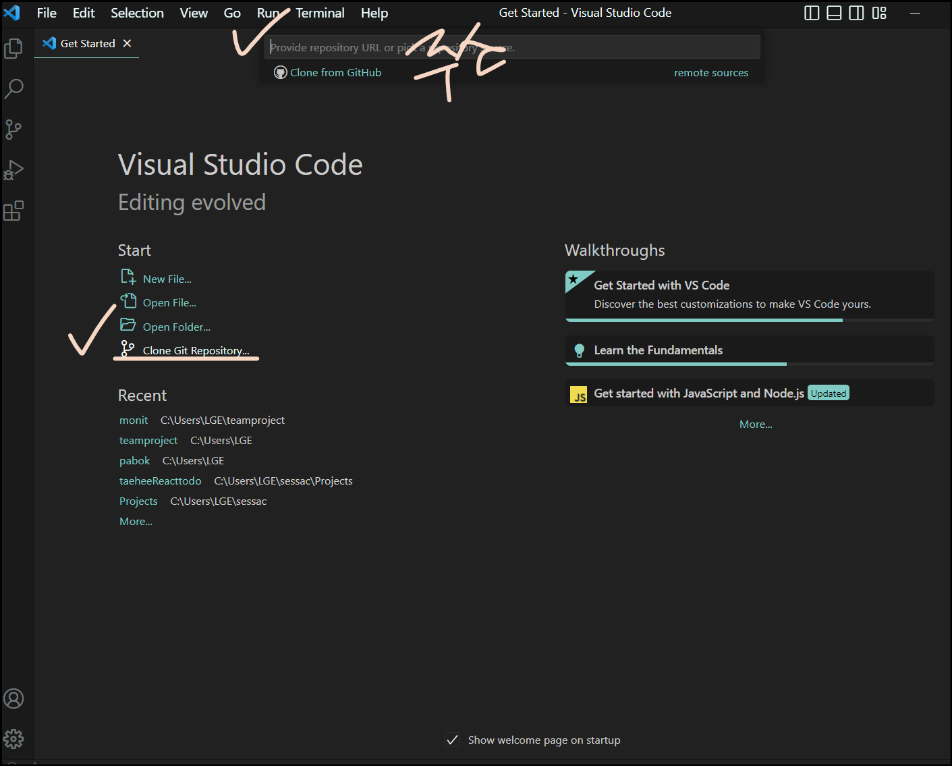The image size is (952, 766).
Task: Minimize the VS Code window
Action: tap(916, 13)
